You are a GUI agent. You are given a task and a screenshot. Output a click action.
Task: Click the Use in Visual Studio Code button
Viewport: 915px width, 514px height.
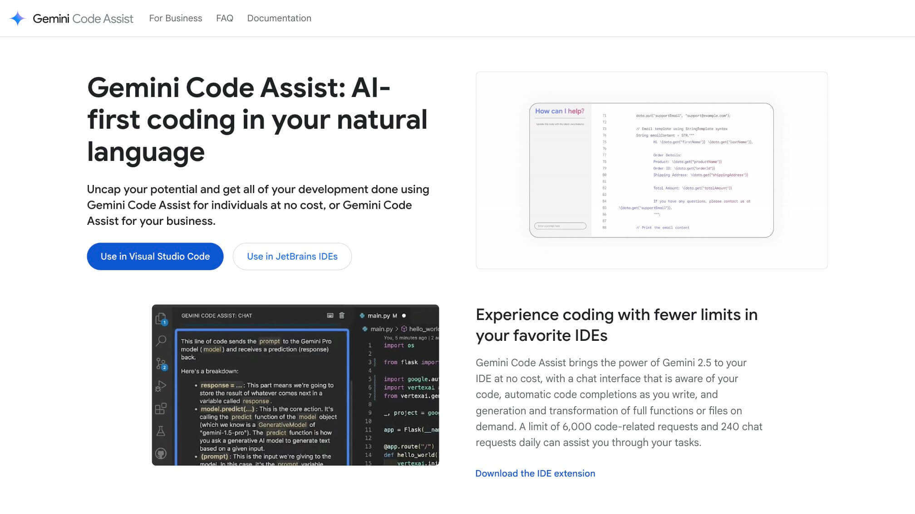pyautogui.click(x=155, y=256)
